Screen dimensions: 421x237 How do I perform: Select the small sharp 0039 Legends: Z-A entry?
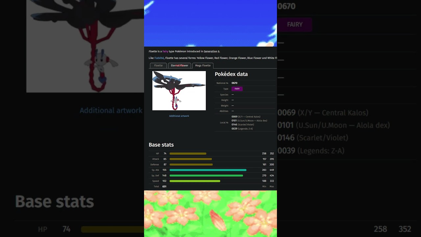tap(242, 129)
